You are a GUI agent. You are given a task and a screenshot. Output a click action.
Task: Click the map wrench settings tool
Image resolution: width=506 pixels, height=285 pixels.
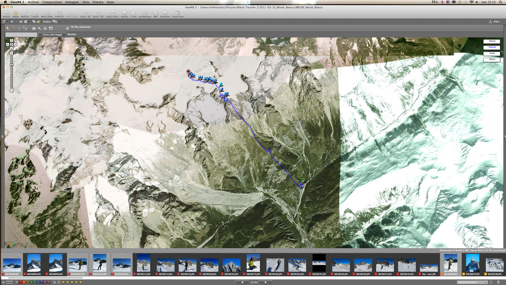pos(39,28)
